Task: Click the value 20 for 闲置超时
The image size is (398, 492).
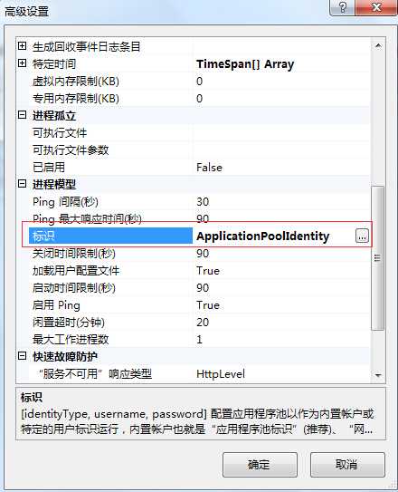Action: pos(203,323)
